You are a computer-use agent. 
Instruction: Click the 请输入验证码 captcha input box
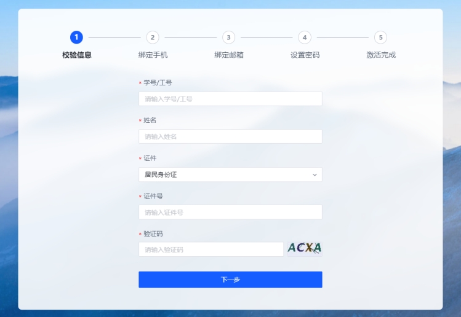(211, 249)
